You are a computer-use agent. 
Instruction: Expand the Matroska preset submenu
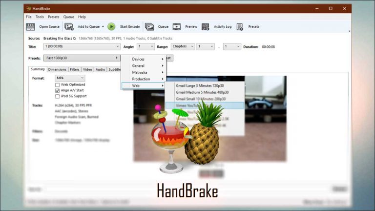click(143, 72)
